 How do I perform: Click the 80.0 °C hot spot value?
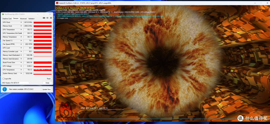(x=28, y=33)
